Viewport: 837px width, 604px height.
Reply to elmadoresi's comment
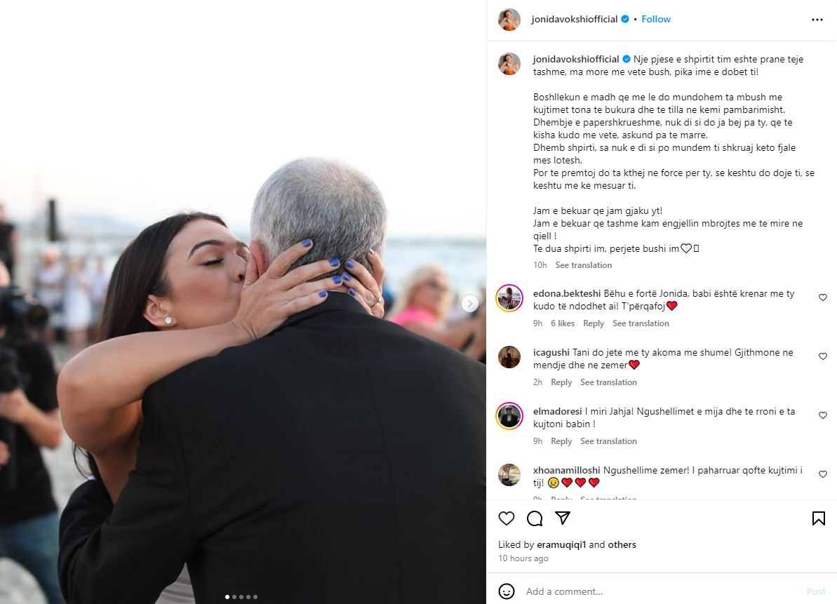561,441
